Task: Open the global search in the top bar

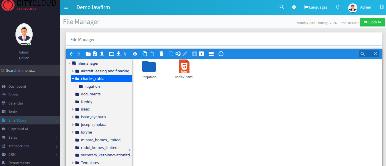Action: click(282, 7)
